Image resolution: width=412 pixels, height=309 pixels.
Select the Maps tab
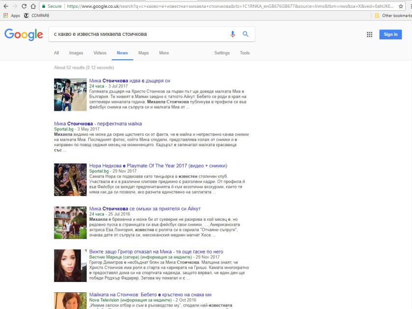(143, 53)
